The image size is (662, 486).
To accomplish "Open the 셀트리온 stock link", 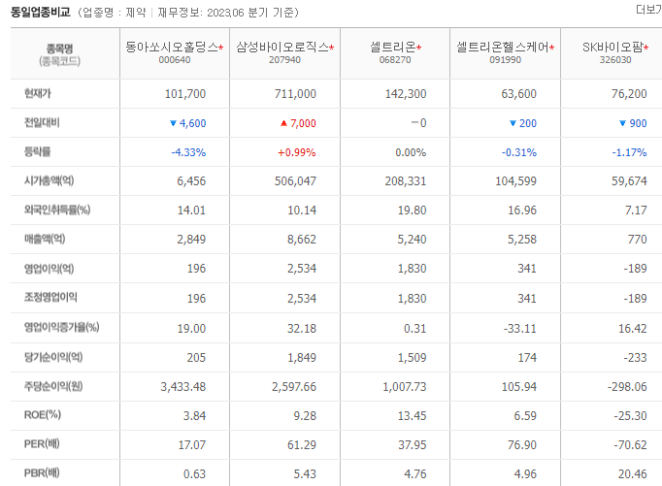I will [x=393, y=47].
